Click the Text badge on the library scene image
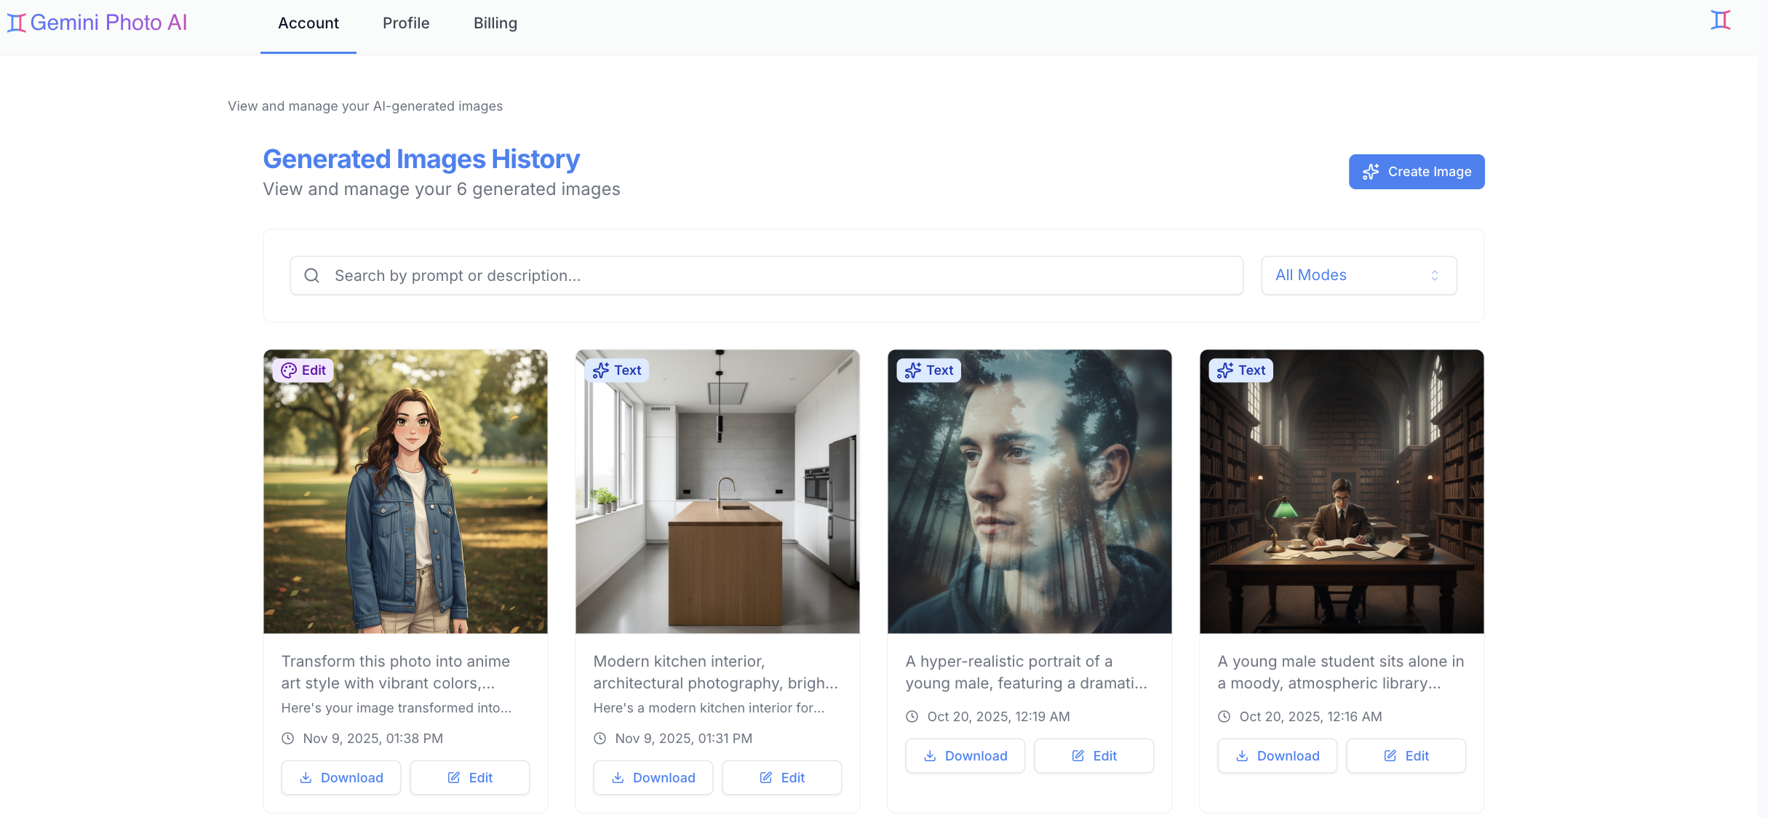Viewport: 1768px width, 818px height. coord(1240,370)
